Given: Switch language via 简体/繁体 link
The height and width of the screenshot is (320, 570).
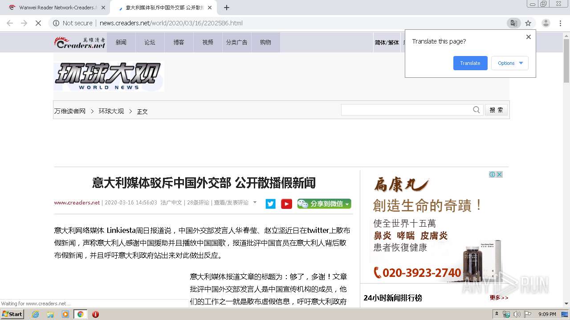Looking at the screenshot, I should pyautogui.click(x=387, y=43).
